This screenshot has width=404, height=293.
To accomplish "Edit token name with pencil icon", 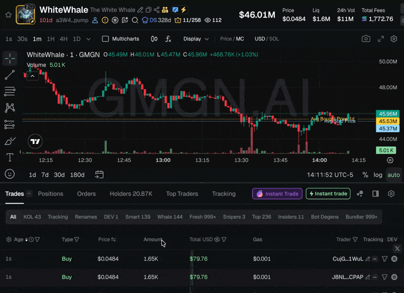I will click(140, 10).
